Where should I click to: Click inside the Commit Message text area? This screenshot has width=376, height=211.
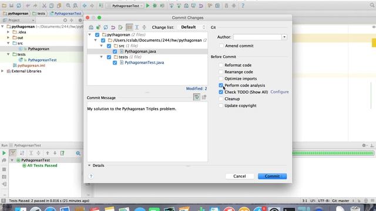pos(147,132)
